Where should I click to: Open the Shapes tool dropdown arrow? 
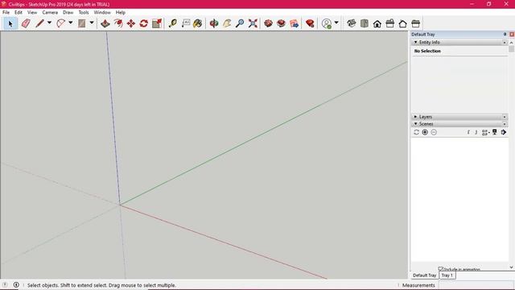(x=92, y=23)
